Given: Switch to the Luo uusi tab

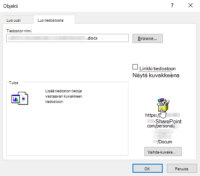Looking at the screenshot, I should coord(13,20).
